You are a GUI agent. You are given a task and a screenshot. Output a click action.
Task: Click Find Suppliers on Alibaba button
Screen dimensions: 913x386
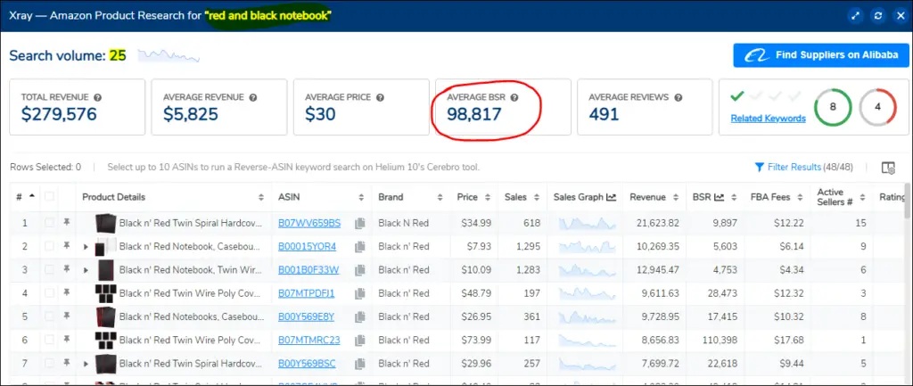coord(821,55)
